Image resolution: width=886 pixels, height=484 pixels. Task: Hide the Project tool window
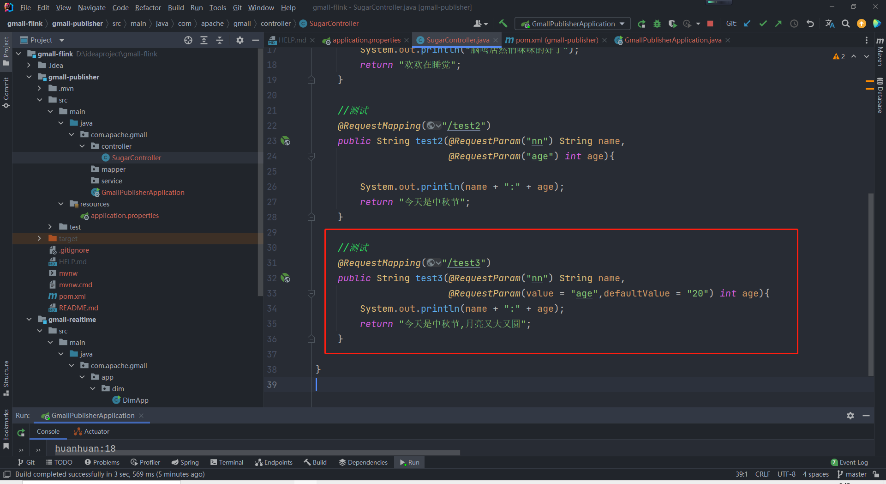[255, 40]
